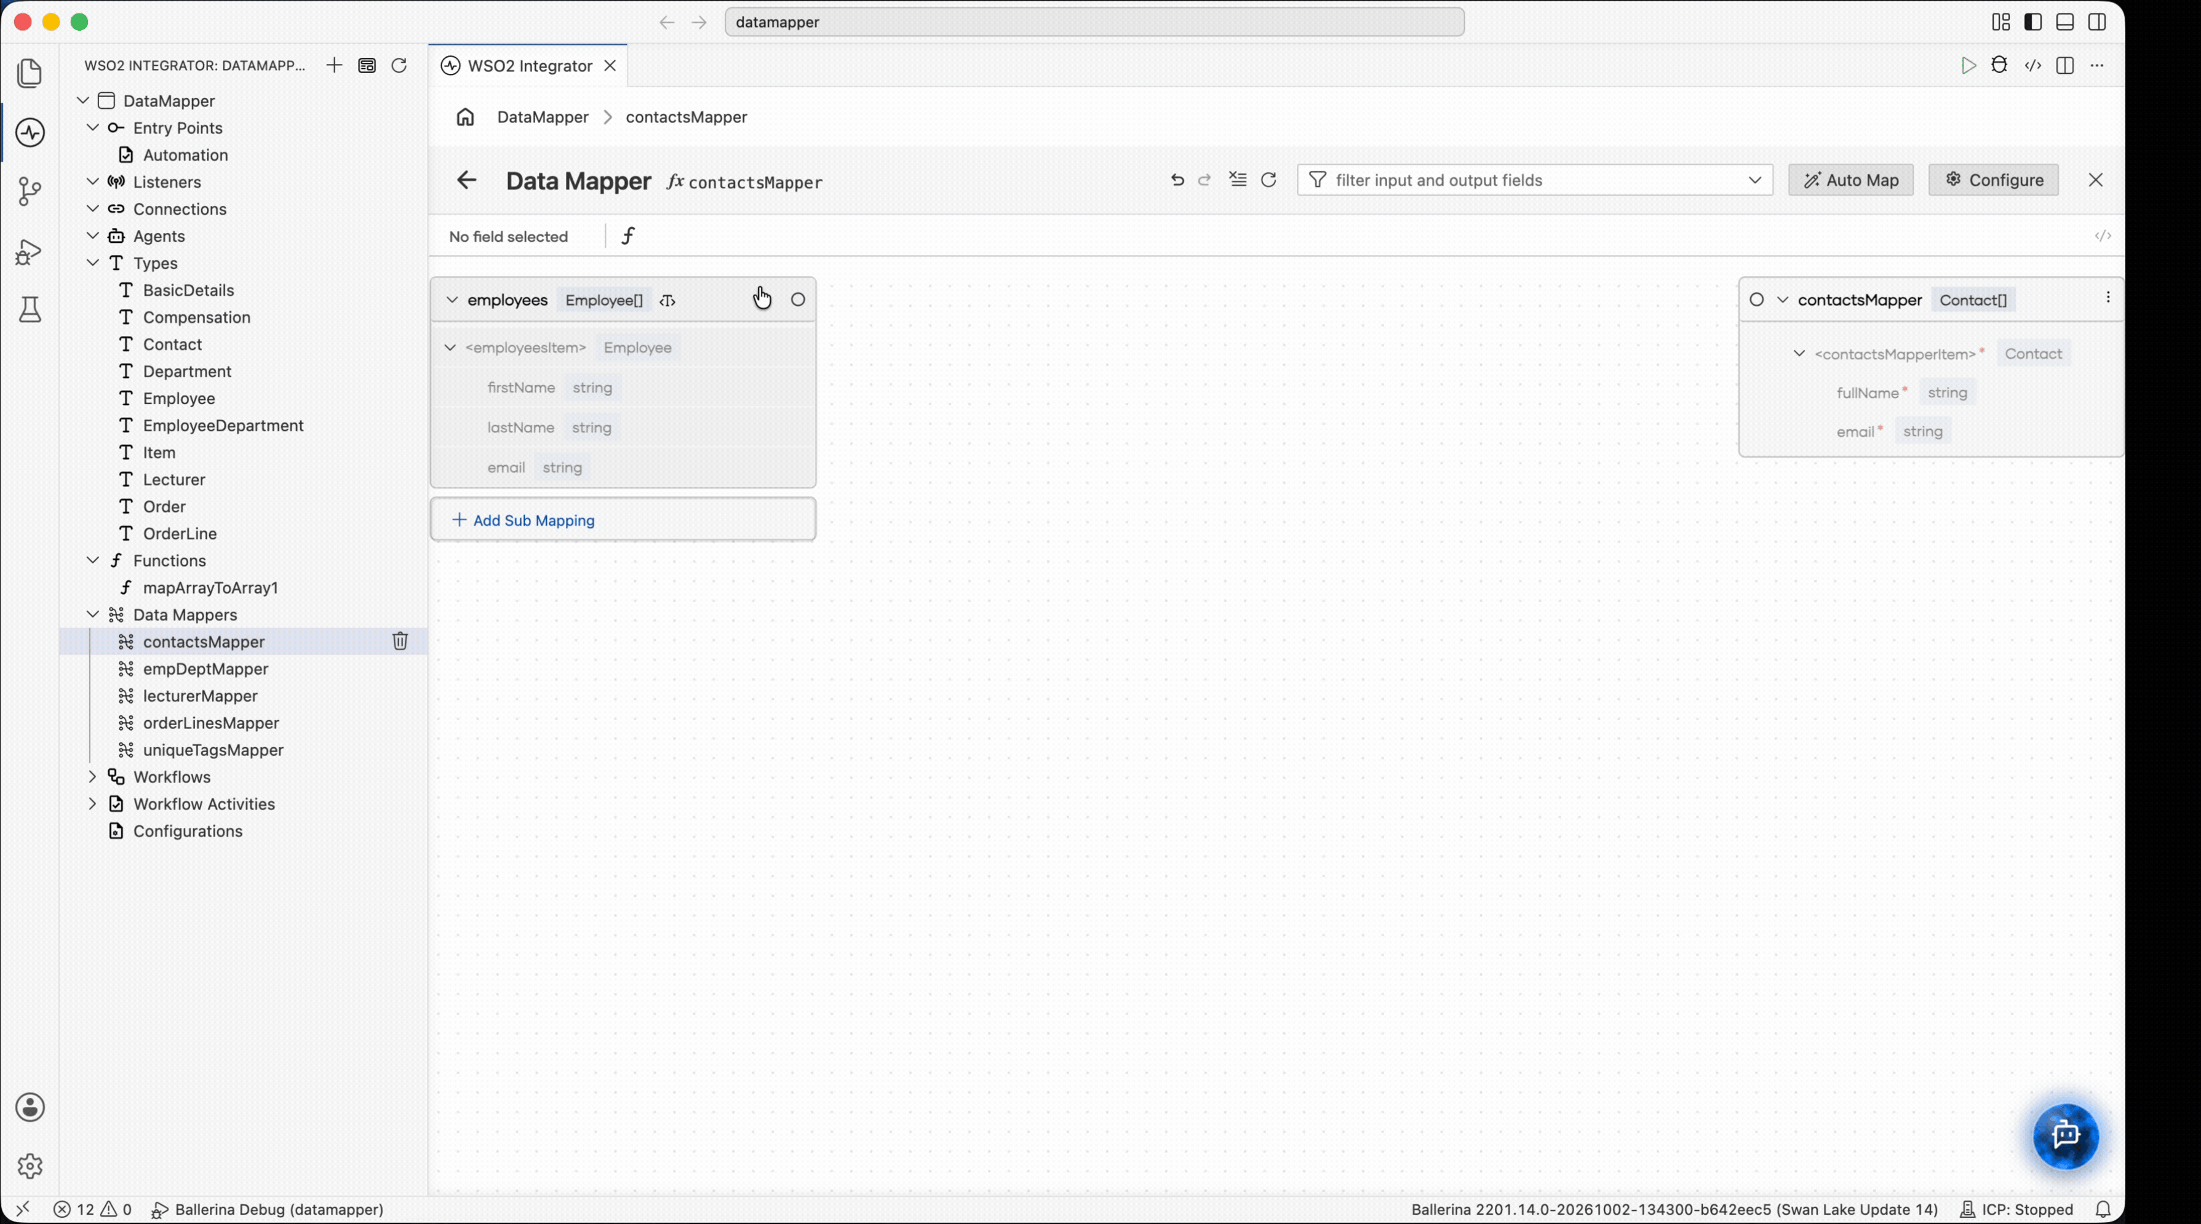
Task: Run the integration with play icon
Action: pyautogui.click(x=1968, y=66)
